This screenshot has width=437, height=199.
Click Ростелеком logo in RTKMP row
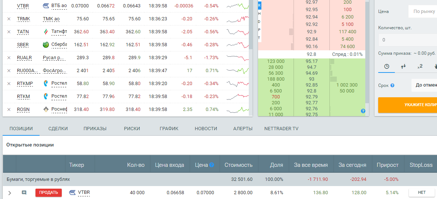click(46, 83)
